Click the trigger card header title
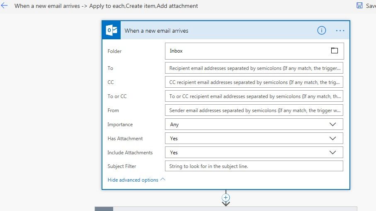The height and width of the screenshot is (211, 376). (x=156, y=31)
